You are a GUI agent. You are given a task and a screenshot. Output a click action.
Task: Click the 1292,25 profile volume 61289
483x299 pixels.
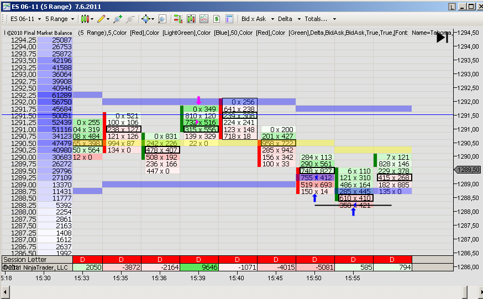coord(55,95)
